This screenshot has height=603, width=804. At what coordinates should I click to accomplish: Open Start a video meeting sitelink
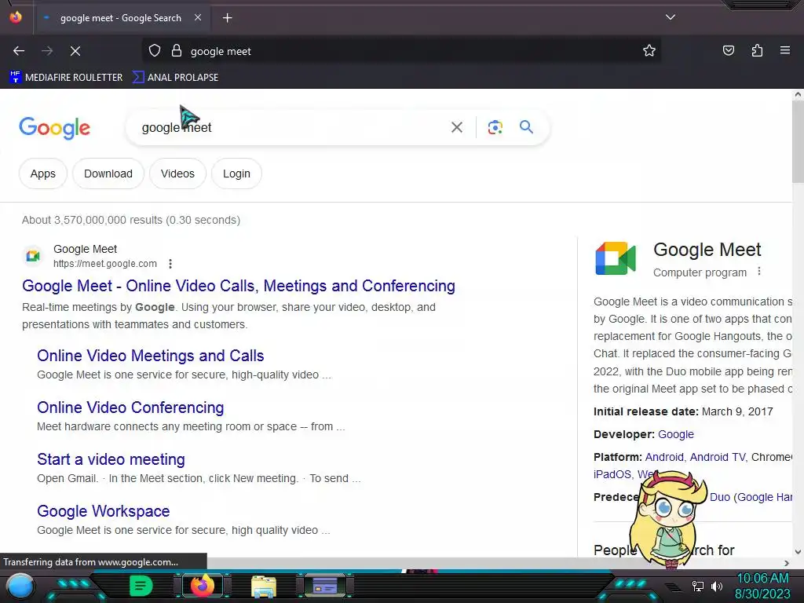pyautogui.click(x=111, y=459)
